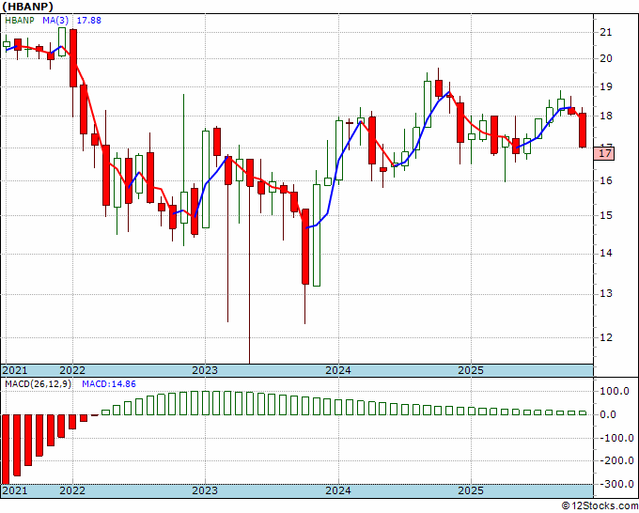Click the 2023 label on price chart timeline
Image resolution: width=639 pixels, height=513 pixels.
[x=205, y=370]
